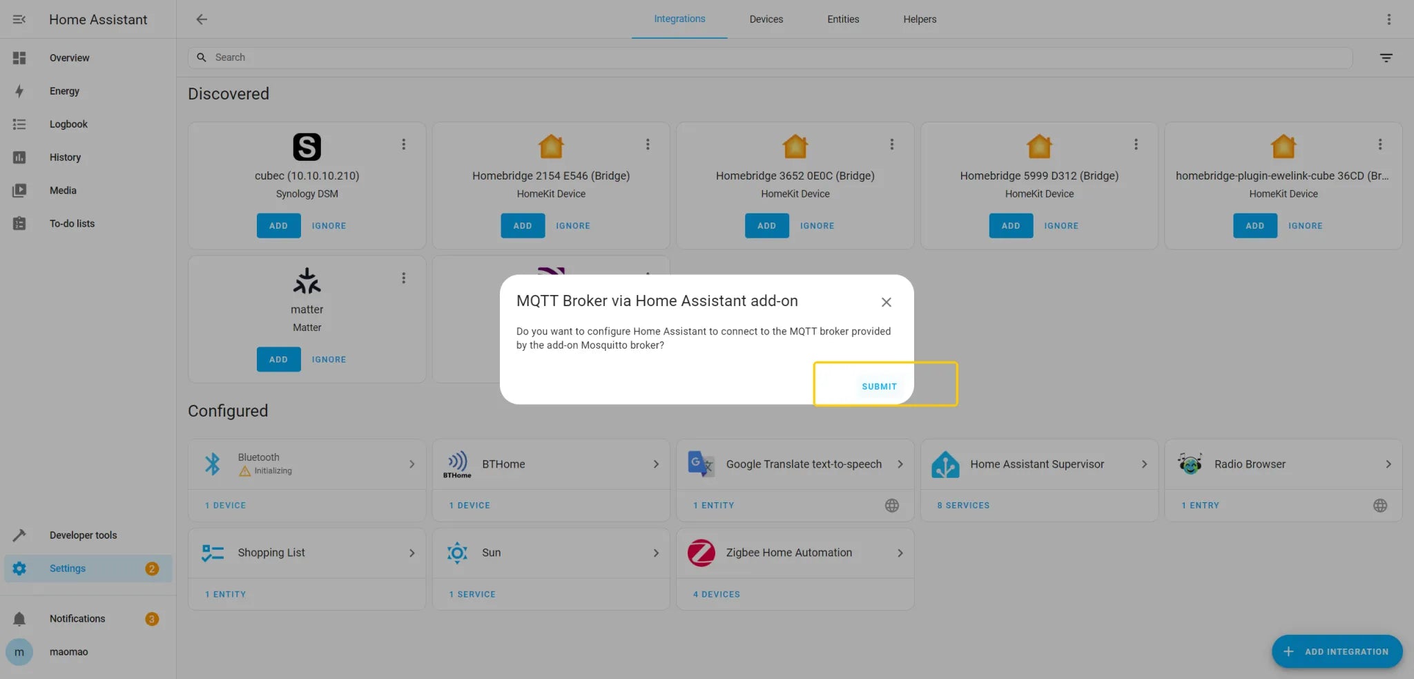Open Notifications bell icon

tap(19, 619)
